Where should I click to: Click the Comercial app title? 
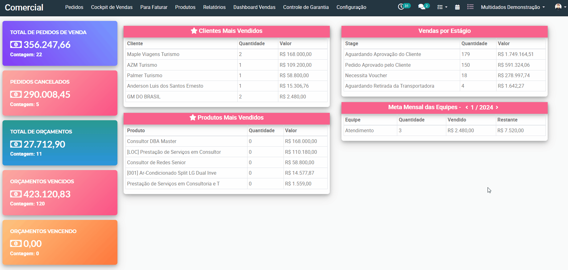[x=24, y=7]
